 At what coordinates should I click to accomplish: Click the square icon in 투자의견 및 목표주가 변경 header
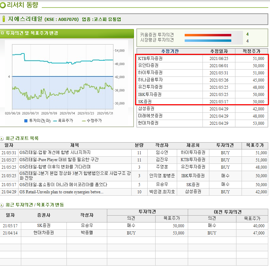pyautogui.click(x=2, y=33)
